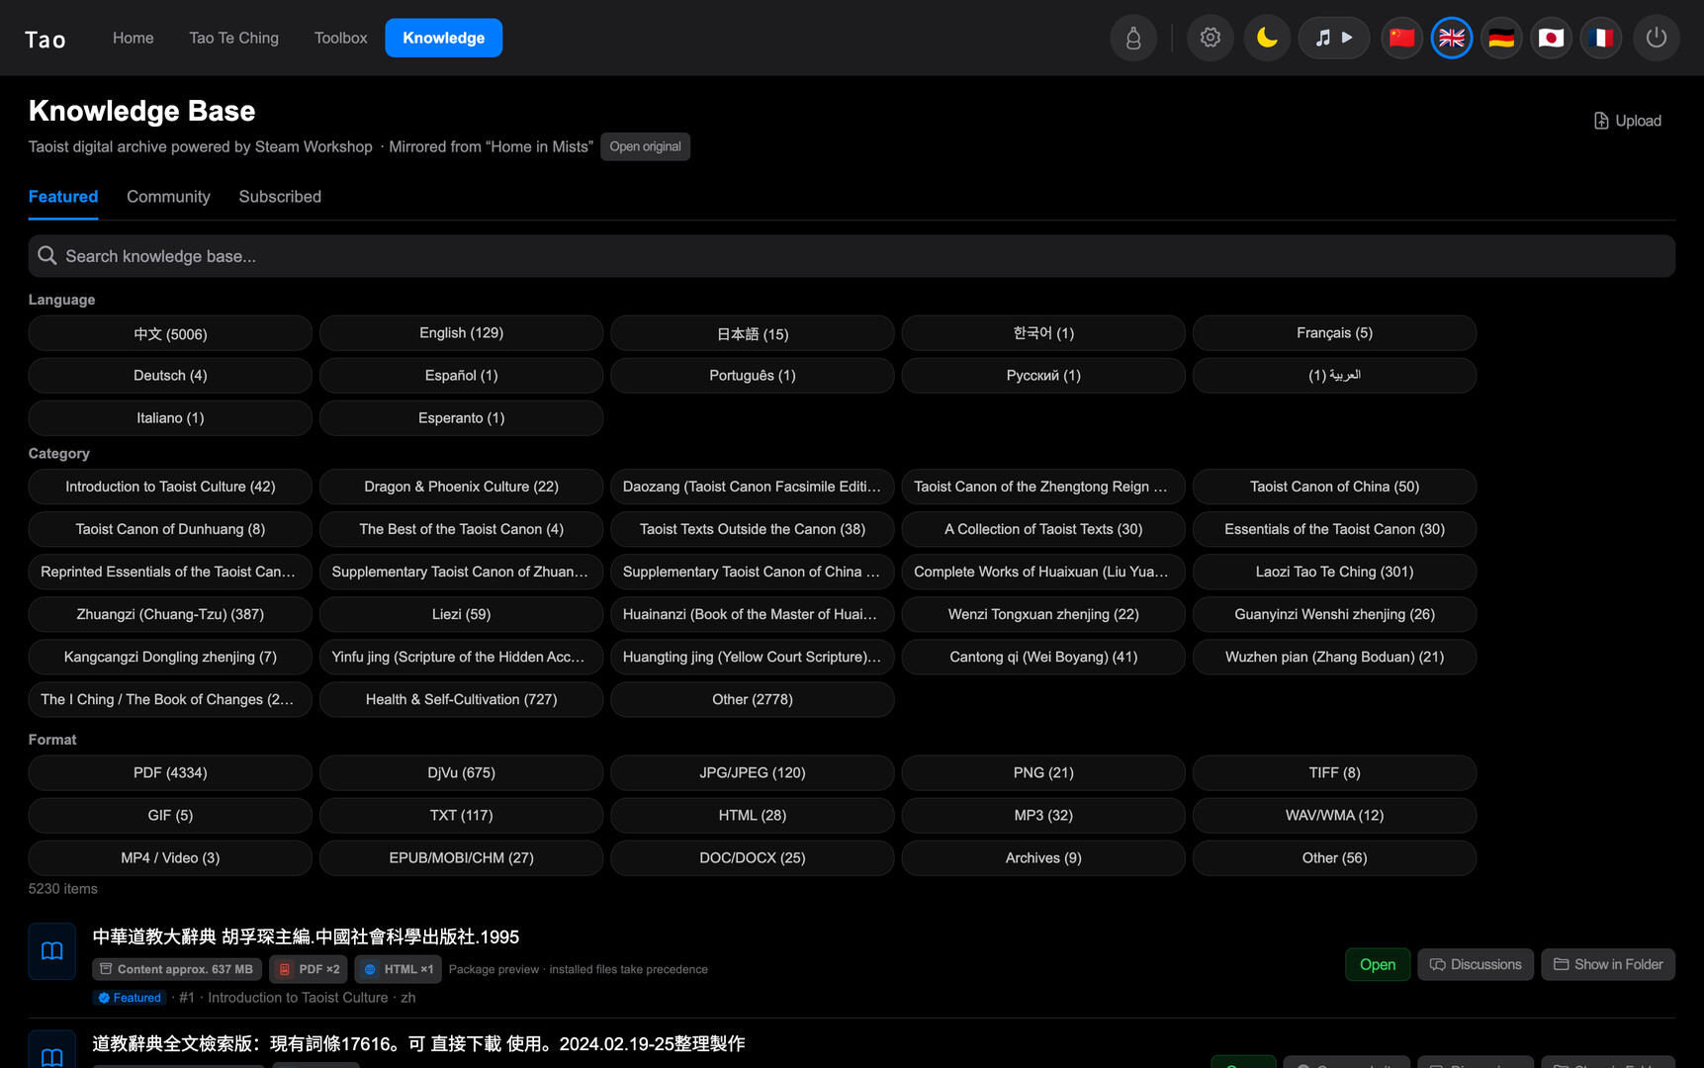
Task: Filter by Deutsch (4) language
Action: 170,376
